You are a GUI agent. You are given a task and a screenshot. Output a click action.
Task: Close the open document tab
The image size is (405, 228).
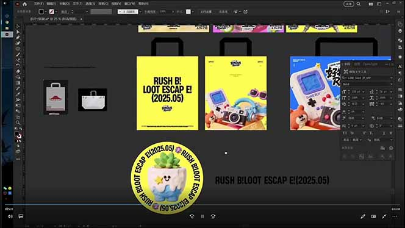(x=81, y=19)
